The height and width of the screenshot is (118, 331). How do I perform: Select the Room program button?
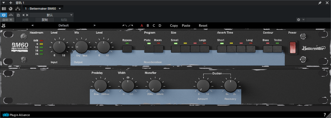(158, 49)
